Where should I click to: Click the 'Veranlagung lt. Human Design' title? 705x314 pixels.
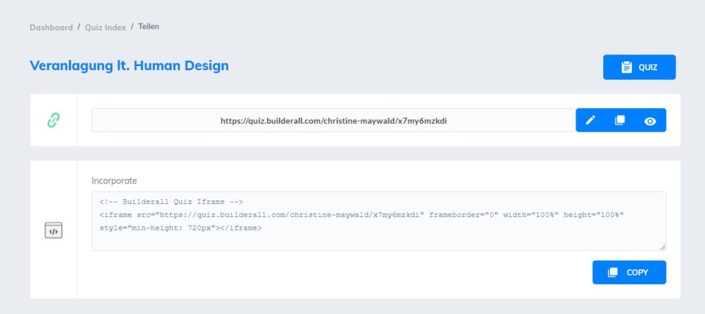[x=129, y=66]
